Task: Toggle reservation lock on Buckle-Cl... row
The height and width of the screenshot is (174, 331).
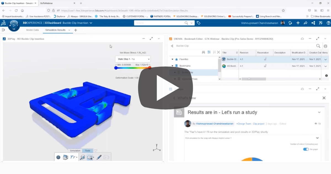Action: (x=265, y=59)
